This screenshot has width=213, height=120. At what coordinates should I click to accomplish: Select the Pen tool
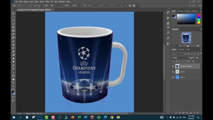pyautogui.click(x=13, y=65)
